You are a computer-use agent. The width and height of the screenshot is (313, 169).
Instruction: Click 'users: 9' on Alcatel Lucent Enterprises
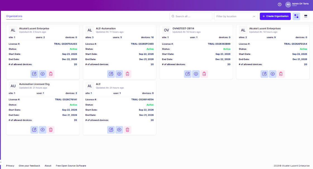(271, 37)
